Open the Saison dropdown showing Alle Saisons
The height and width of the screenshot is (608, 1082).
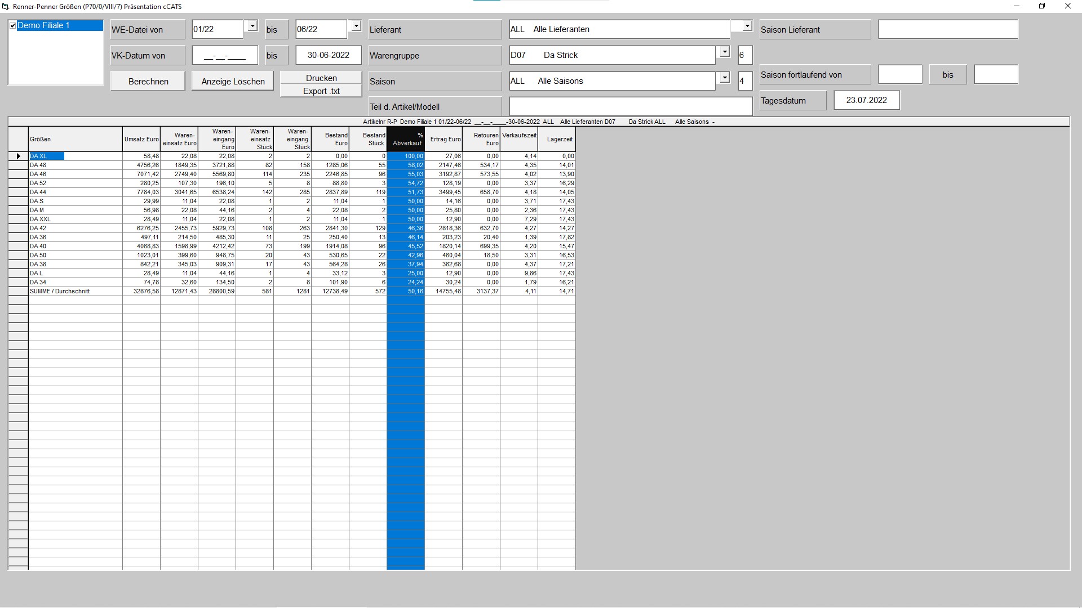pyautogui.click(x=724, y=77)
